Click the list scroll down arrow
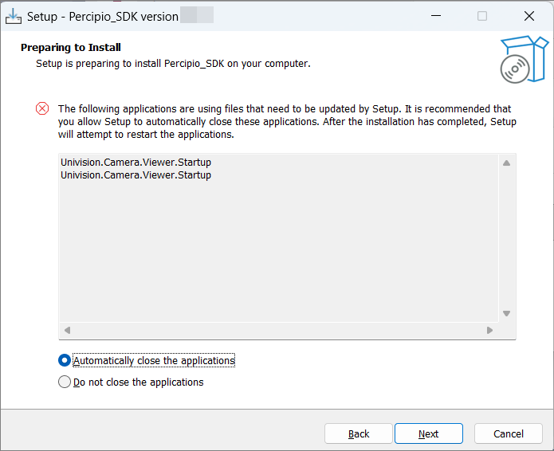Screen dimensions: 554x451 coord(507,313)
